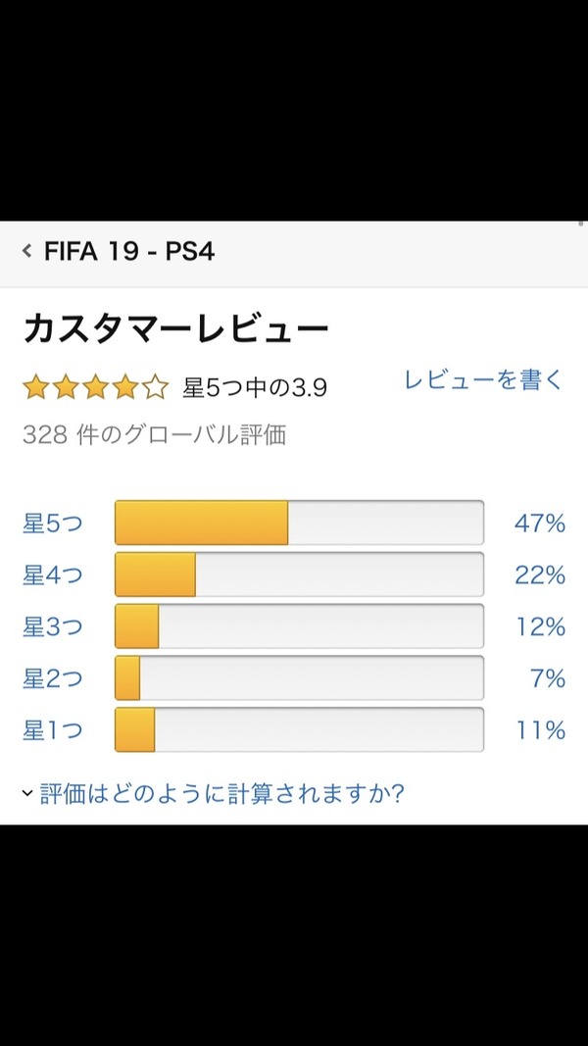Screen dimensions: 588x1046
Task: Click the 星5つ中の3.9 rating text
Action: [x=255, y=388]
